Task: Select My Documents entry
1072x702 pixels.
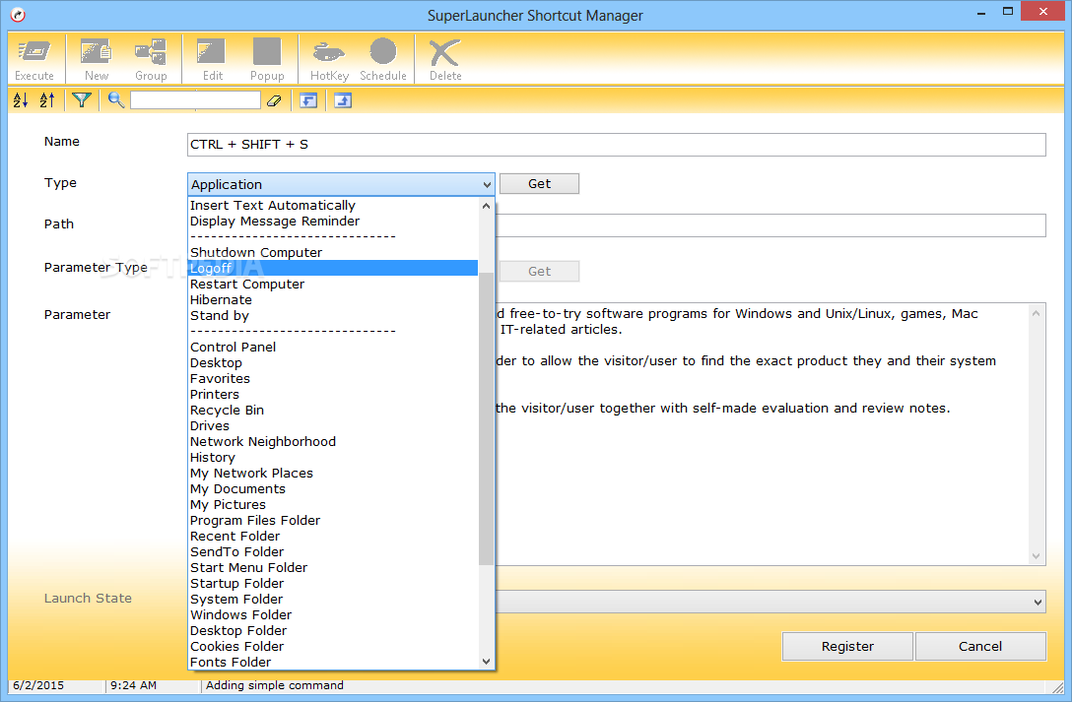Action: pos(334,489)
